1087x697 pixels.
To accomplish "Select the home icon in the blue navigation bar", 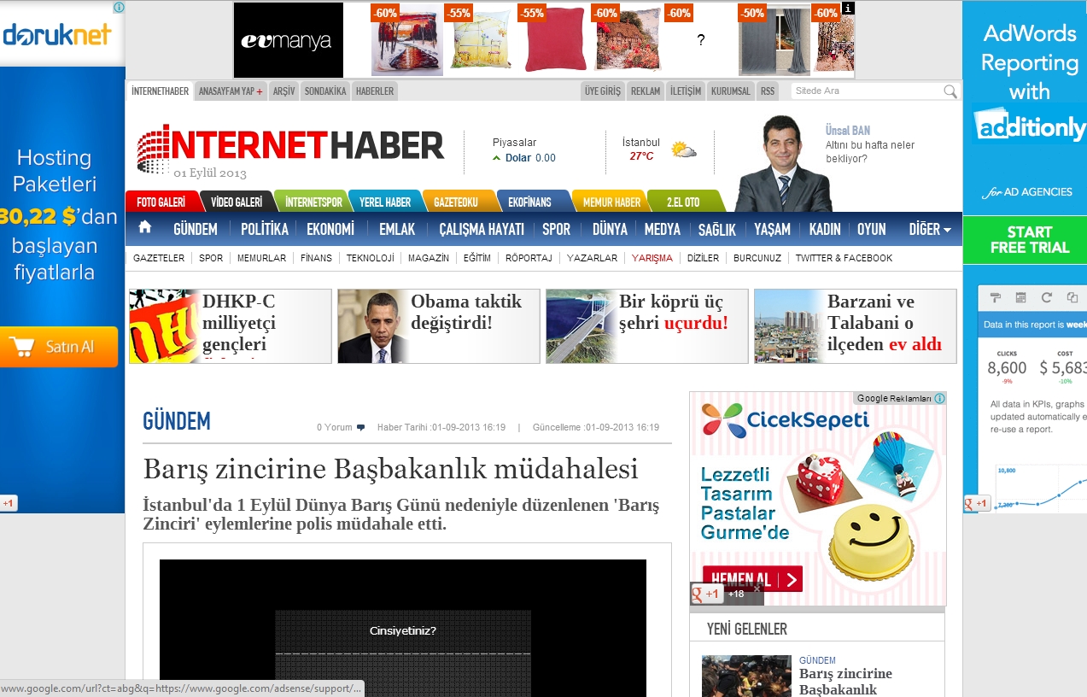I will click(x=144, y=228).
